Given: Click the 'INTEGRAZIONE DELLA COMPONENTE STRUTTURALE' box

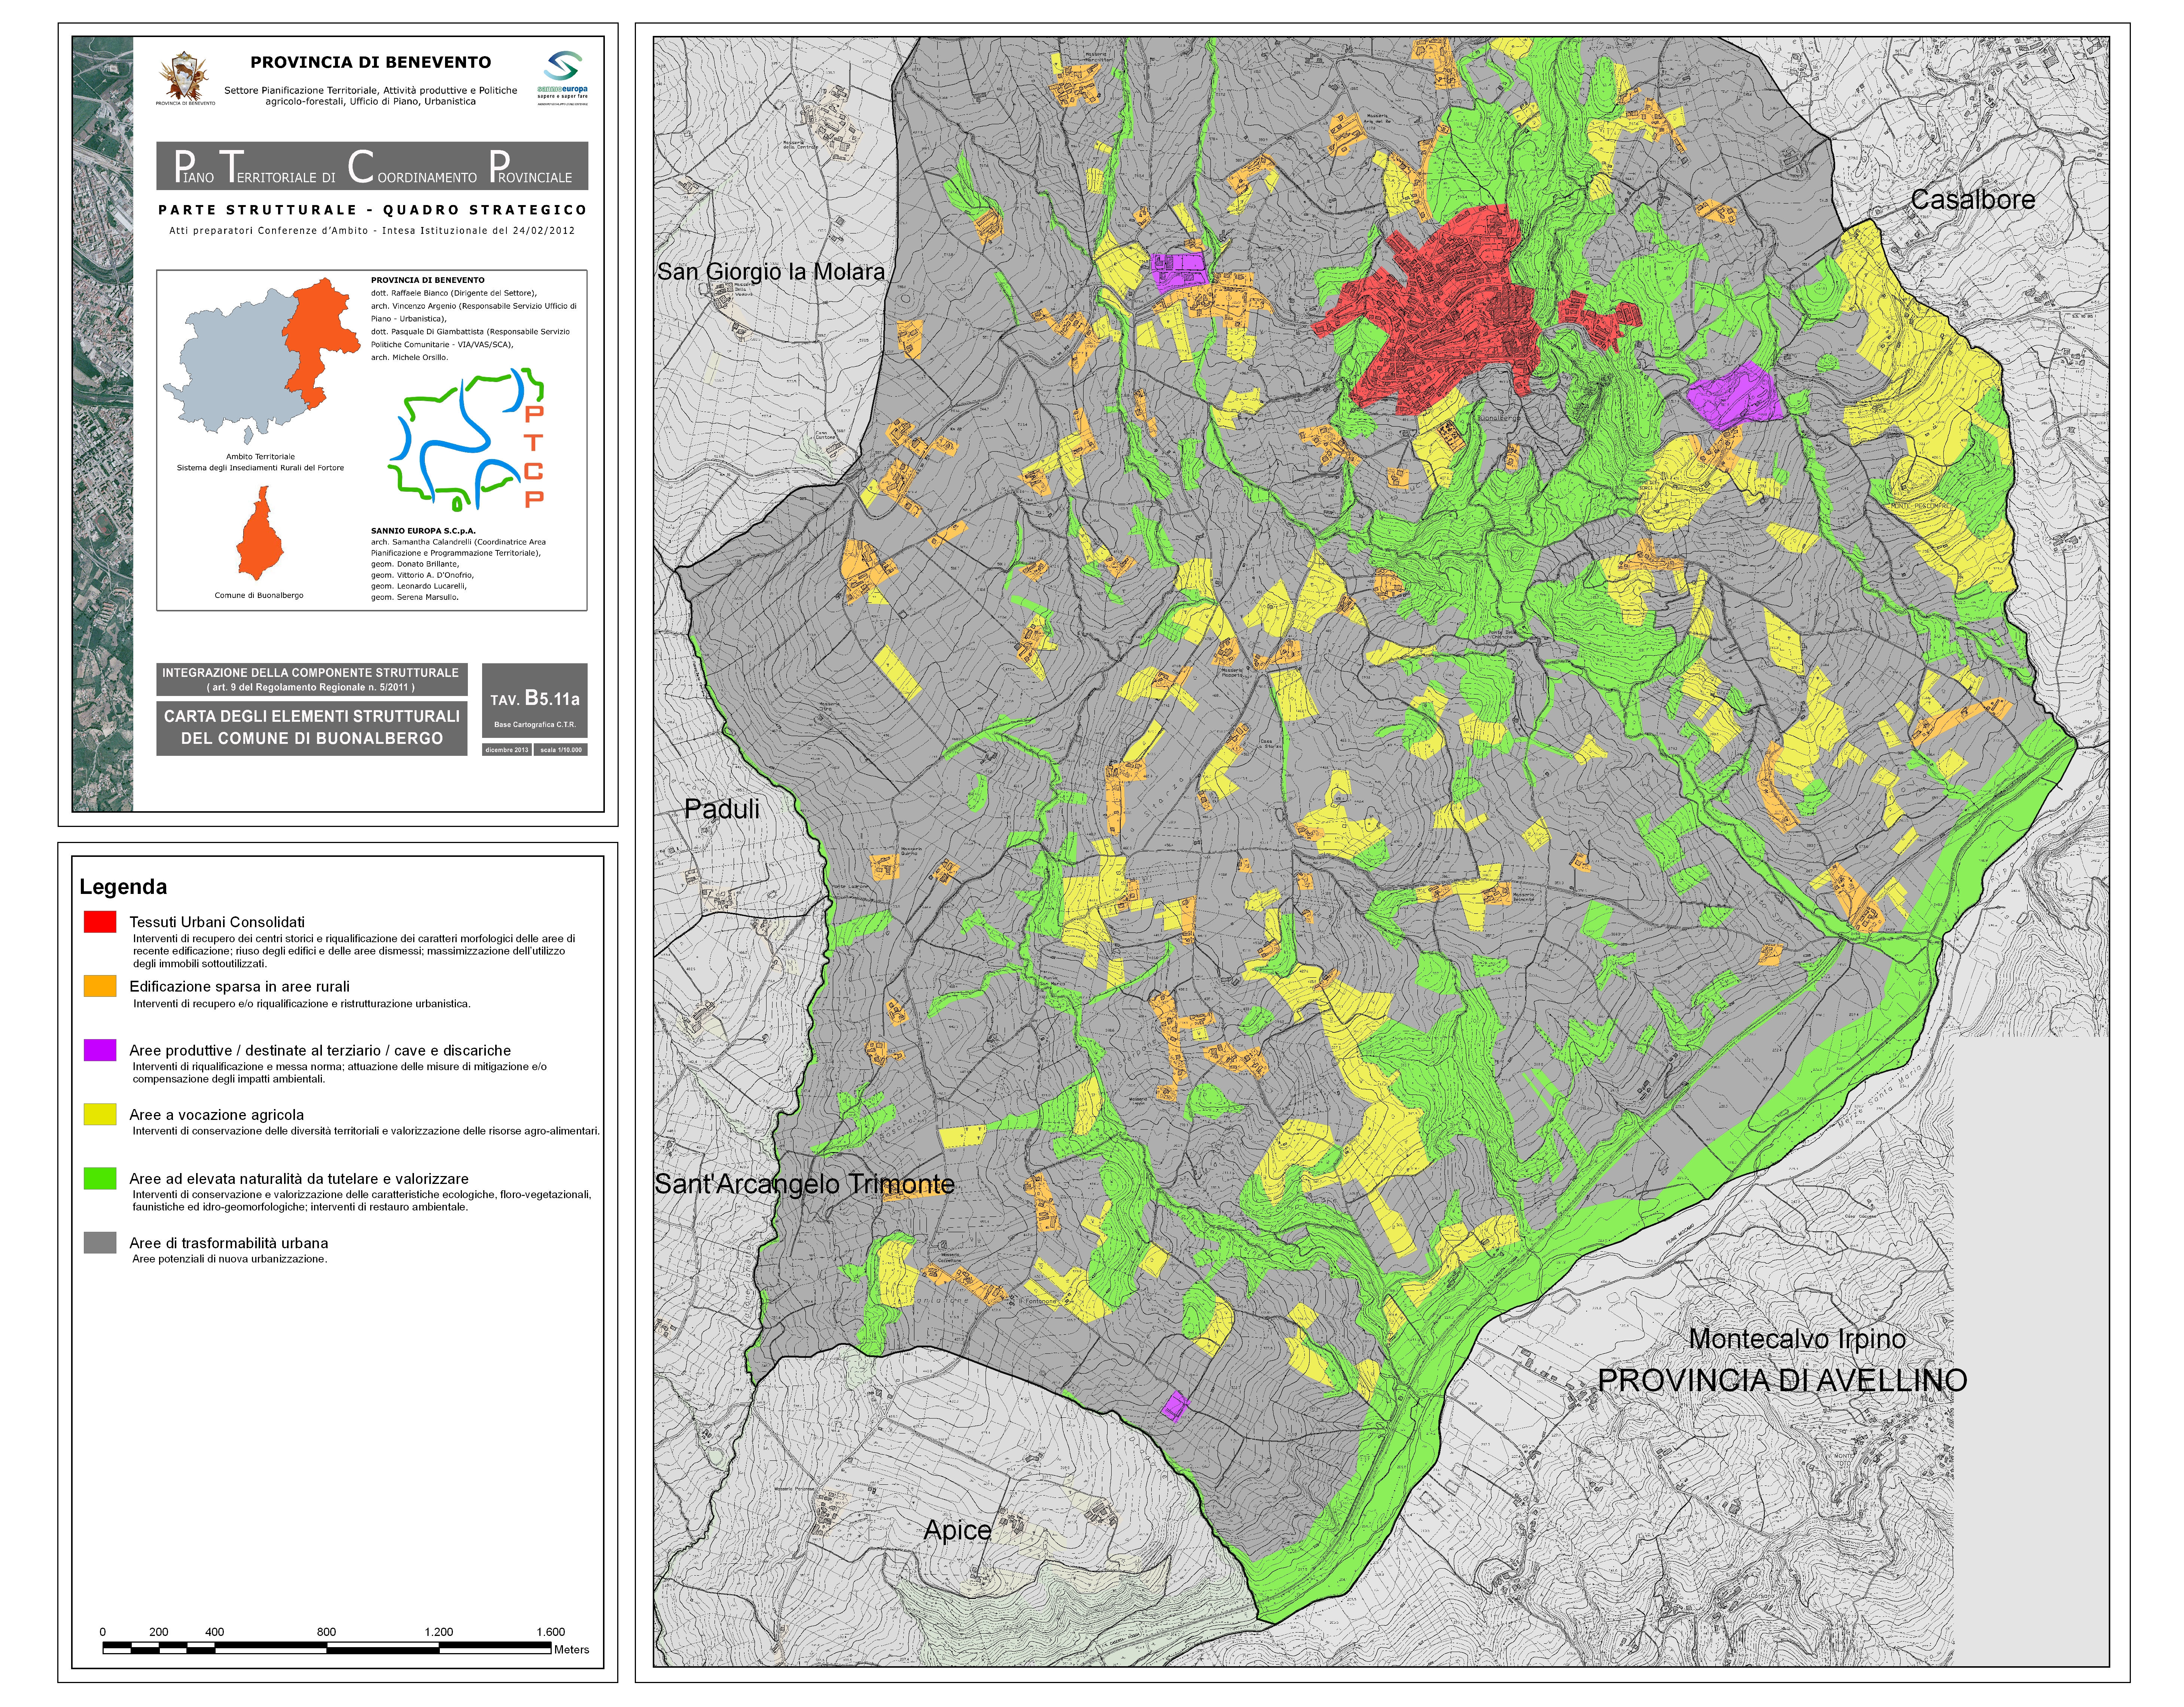Looking at the screenshot, I should click(312, 680).
